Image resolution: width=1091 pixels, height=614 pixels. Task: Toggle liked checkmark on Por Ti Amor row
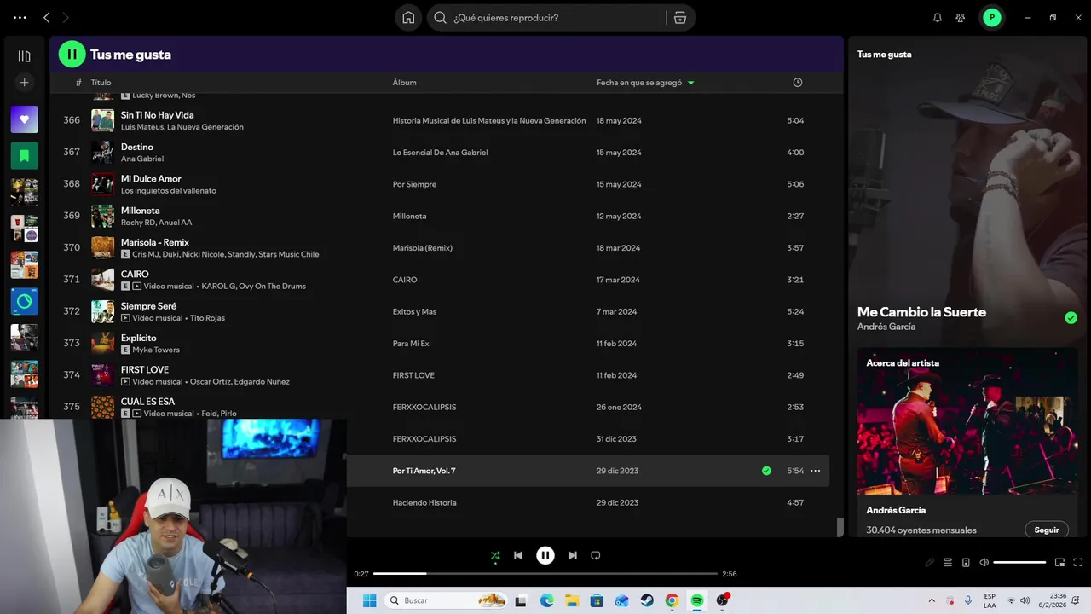tap(766, 471)
